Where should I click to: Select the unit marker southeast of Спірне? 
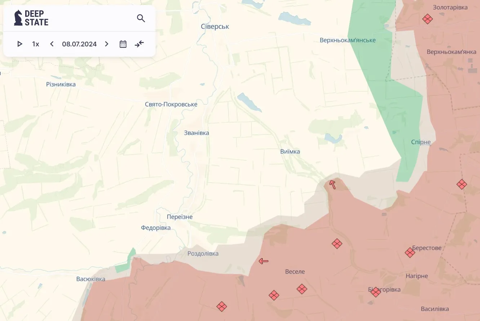462,184
